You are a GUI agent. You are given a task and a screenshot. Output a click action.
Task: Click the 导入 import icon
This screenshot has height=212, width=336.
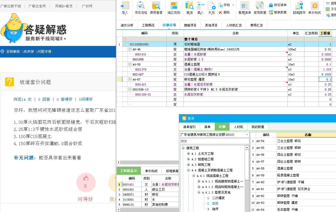click(x=125, y=6)
